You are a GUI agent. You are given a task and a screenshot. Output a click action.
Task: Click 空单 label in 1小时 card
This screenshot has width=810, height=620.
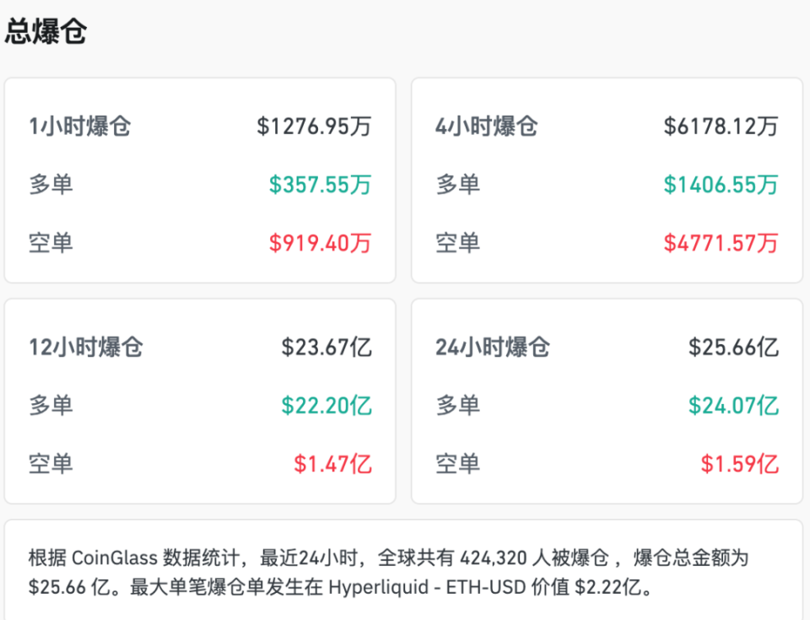click(49, 244)
